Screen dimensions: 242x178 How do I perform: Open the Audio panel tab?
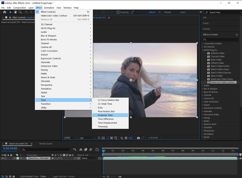[x=206, y=23]
